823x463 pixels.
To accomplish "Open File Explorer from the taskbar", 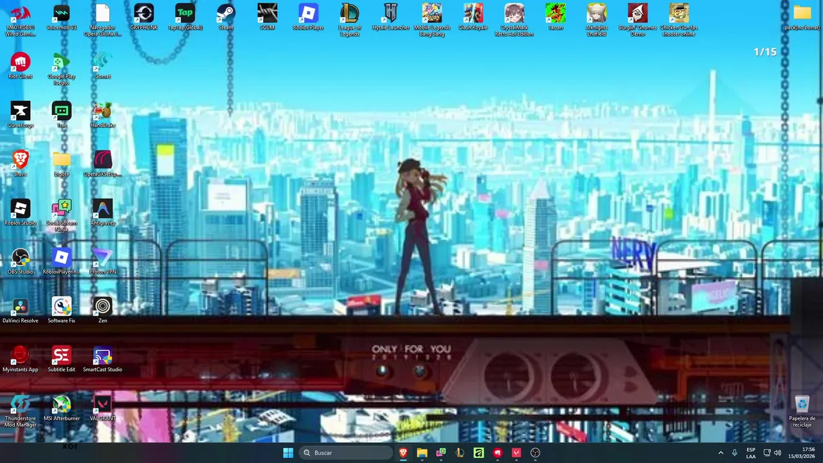I will pyautogui.click(x=422, y=453).
